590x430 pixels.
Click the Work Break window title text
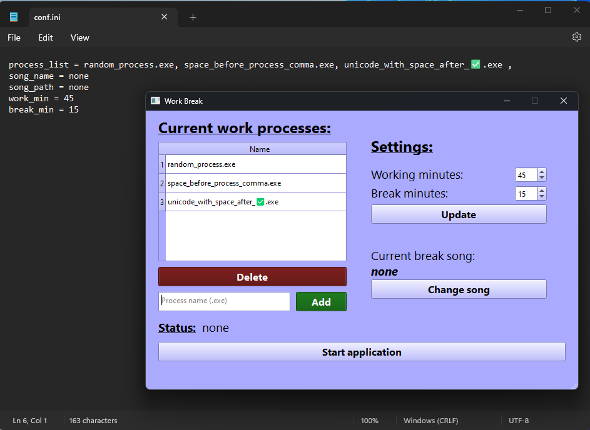tap(183, 101)
